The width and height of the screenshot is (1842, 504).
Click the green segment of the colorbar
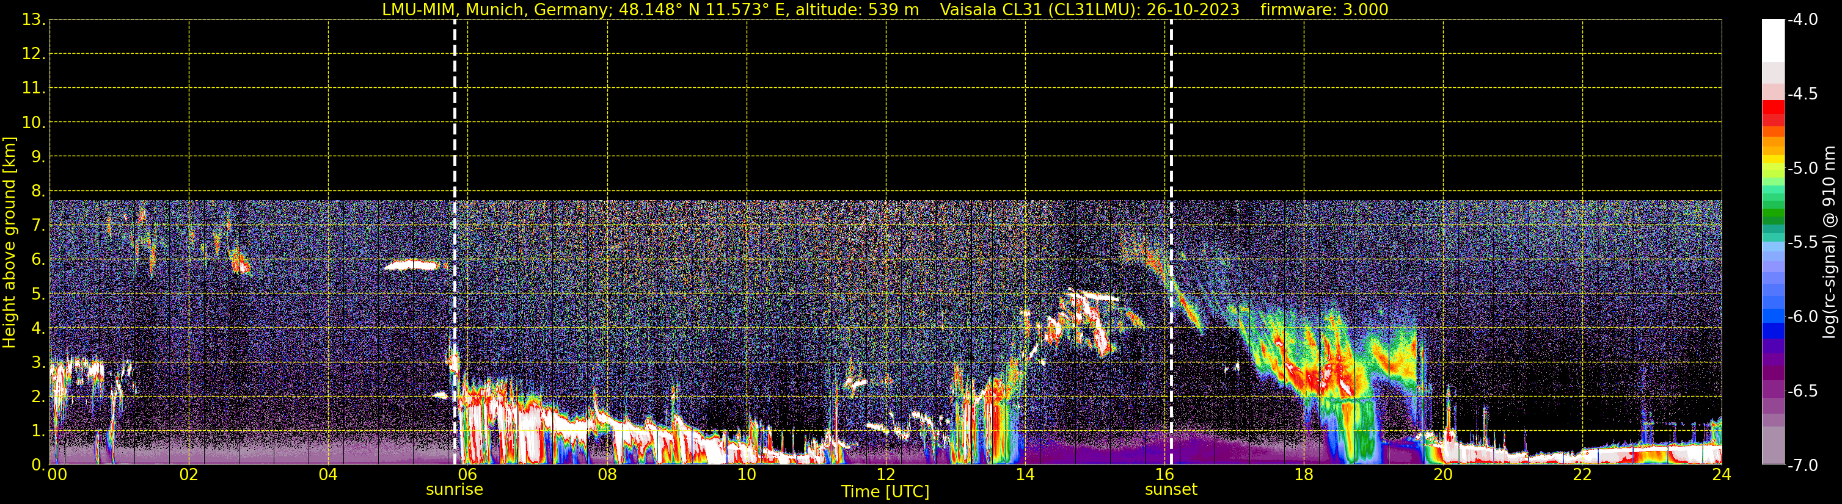point(1774,213)
